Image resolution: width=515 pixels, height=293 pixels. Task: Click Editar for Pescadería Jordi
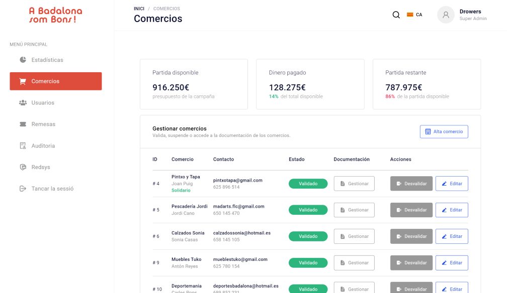point(452,210)
